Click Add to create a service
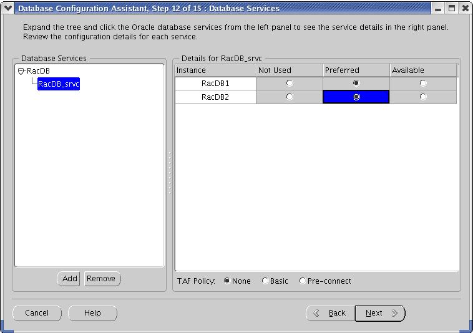 [x=70, y=279]
